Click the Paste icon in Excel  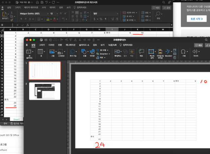click(4, 14)
